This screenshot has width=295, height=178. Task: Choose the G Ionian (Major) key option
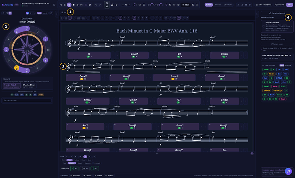(x=12, y=86)
